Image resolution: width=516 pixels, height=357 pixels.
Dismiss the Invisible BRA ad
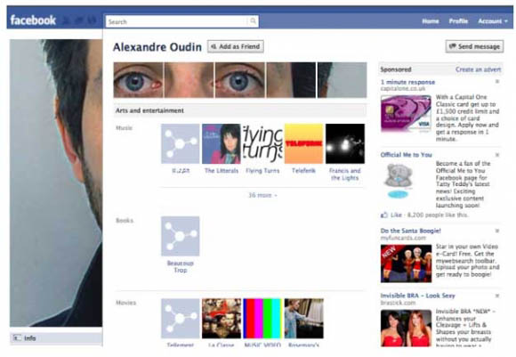[x=497, y=296]
